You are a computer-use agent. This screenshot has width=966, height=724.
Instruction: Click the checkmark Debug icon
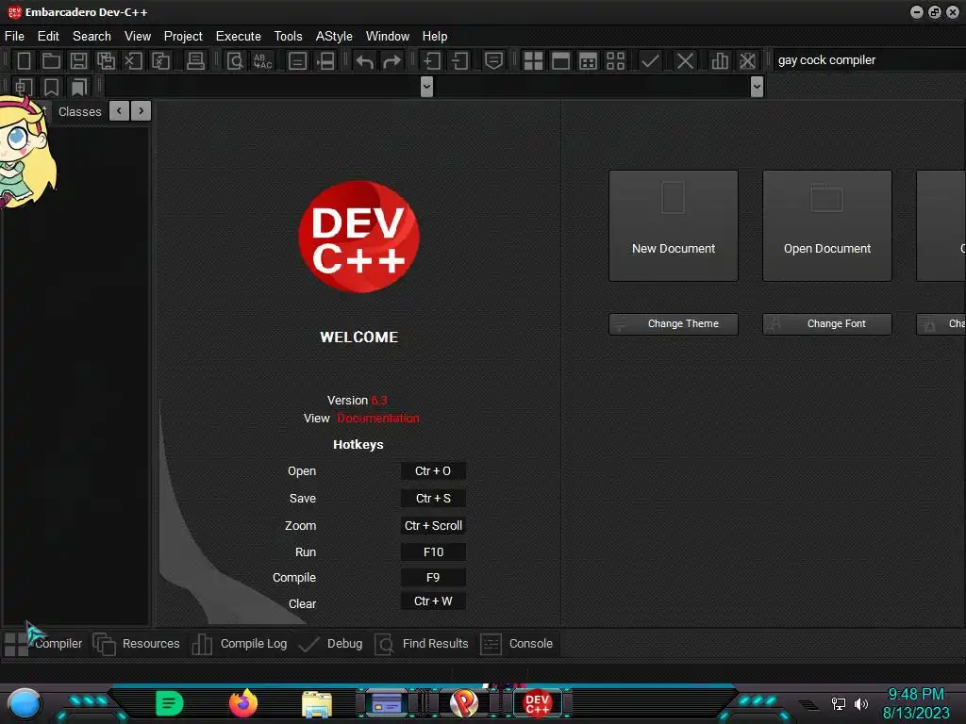(650, 60)
